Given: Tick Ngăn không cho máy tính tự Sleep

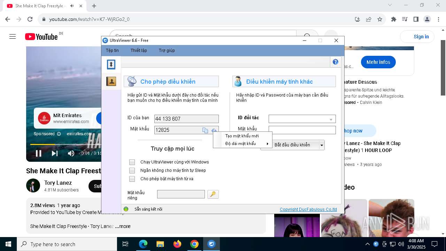Looking at the screenshot, I should 132,170.
